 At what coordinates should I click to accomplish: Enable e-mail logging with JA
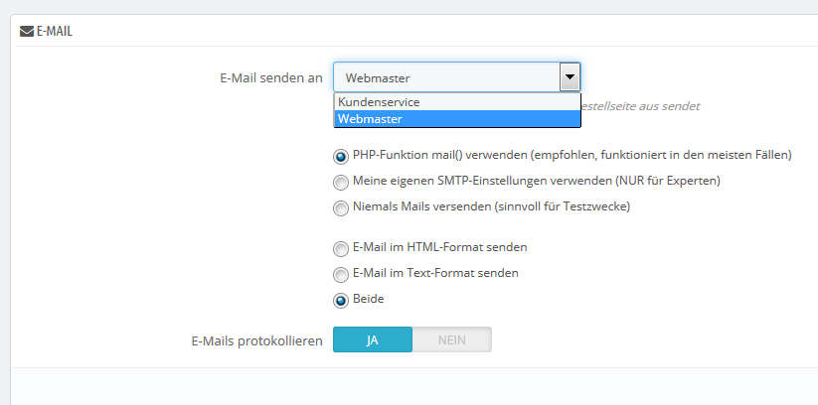click(x=372, y=340)
